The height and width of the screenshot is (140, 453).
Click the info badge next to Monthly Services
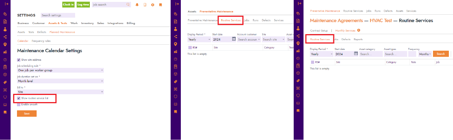[x=358, y=30]
